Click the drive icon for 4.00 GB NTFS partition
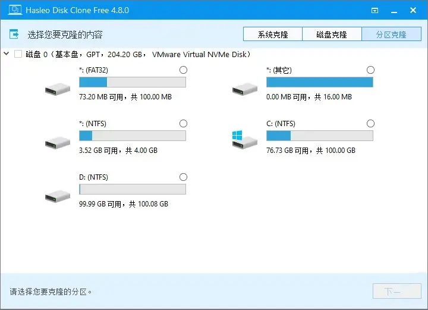Viewport: 428px width, 310px height. [58, 143]
